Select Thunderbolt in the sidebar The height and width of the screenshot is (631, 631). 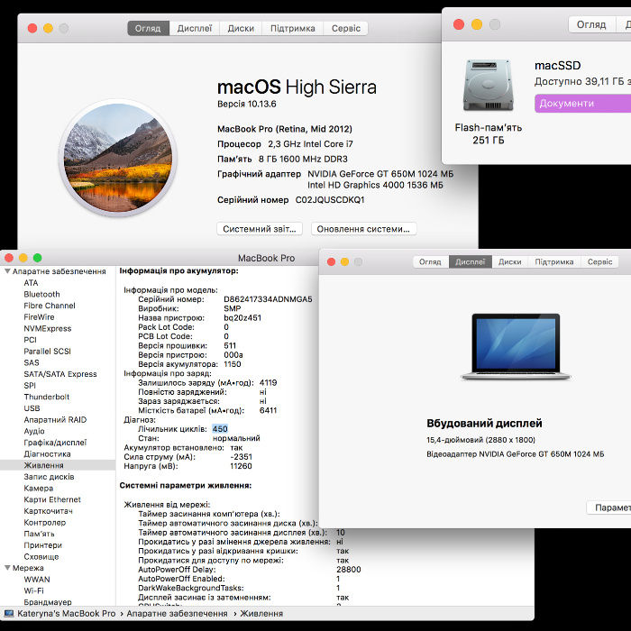(x=46, y=397)
